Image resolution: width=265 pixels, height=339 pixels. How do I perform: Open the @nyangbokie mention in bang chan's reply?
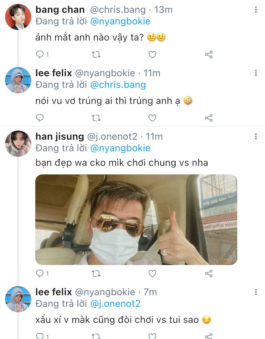click(x=120, y=21)
